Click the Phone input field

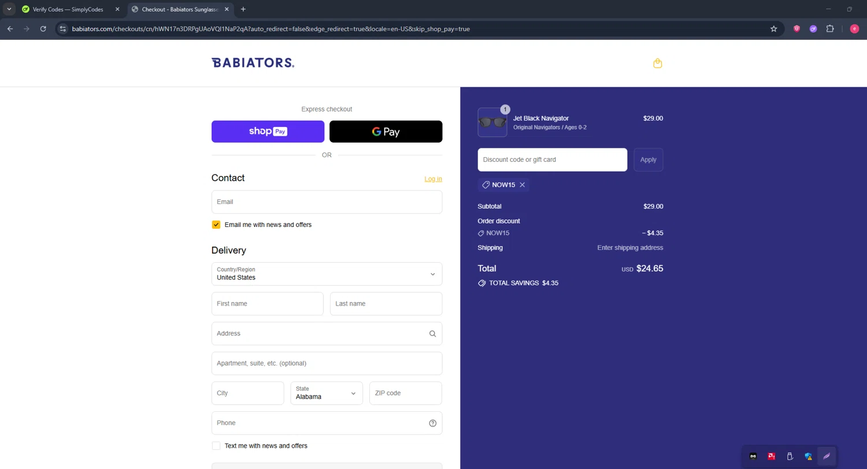tap(327, 423)
